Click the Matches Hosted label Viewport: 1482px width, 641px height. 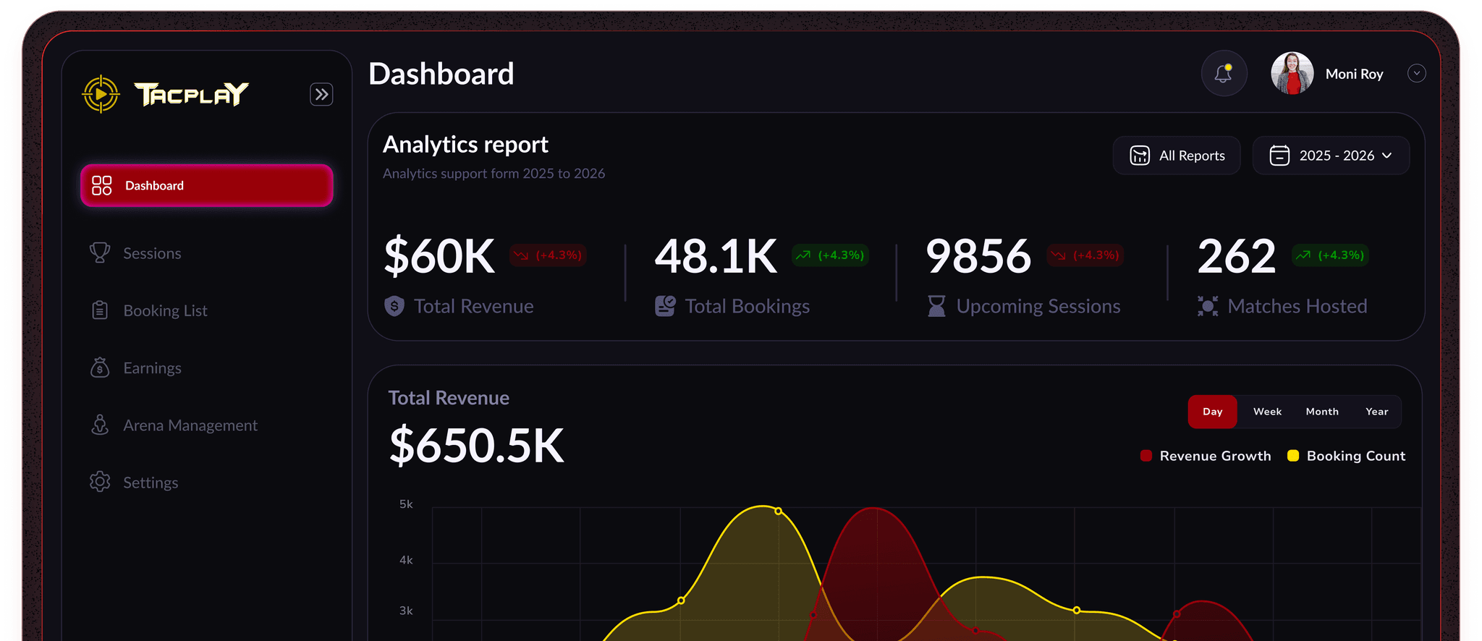point(1297,306)
